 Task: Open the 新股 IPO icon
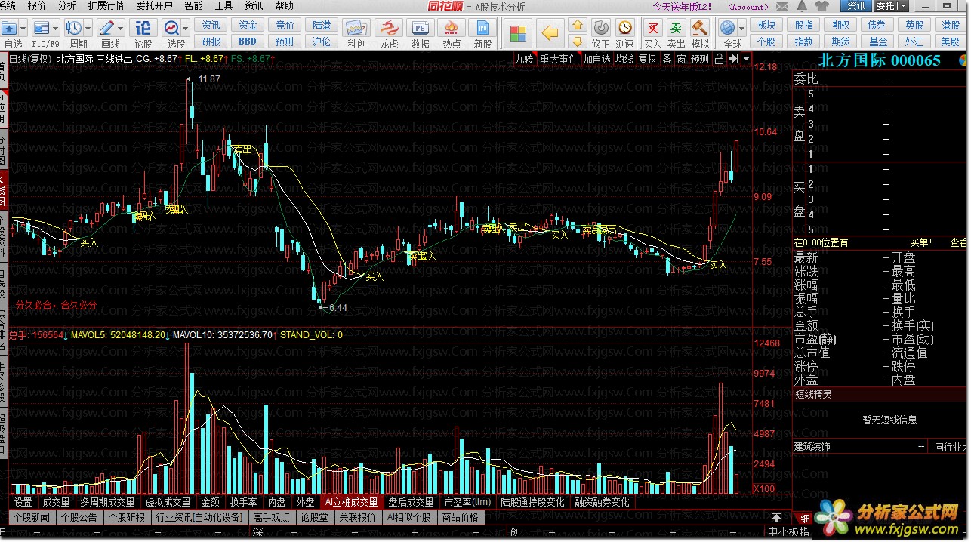point(482,29)
